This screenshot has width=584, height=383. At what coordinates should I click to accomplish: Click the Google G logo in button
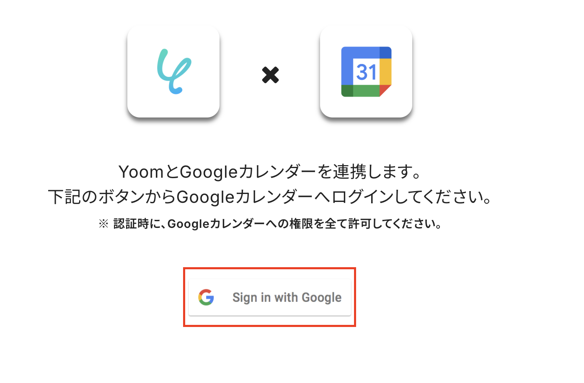pyautogui.click(x=206, y=297)
